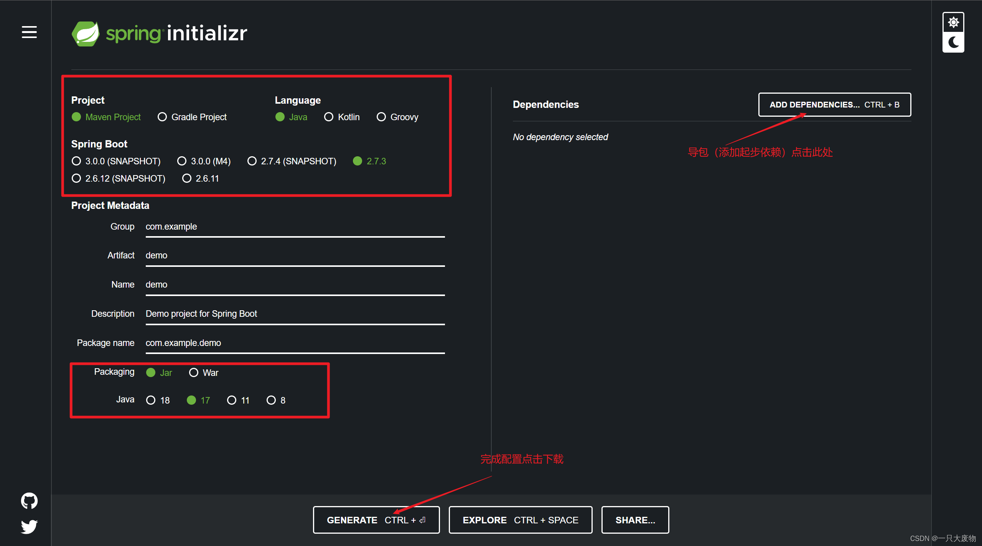Select Spring Boot 3.0.0 (M4)
This screenshot has width=982, height=546.
[204, 161]
